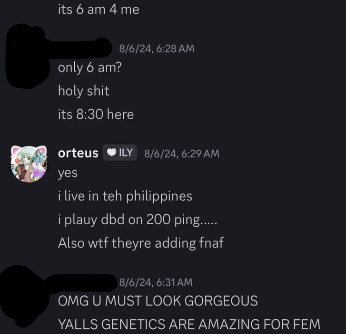Select the message "yes" from orteus

pos(68,173)
